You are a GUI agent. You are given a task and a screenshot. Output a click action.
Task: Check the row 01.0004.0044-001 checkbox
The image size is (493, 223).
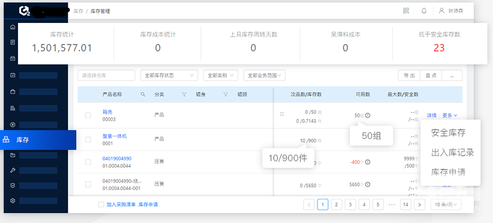pos(88,185)
